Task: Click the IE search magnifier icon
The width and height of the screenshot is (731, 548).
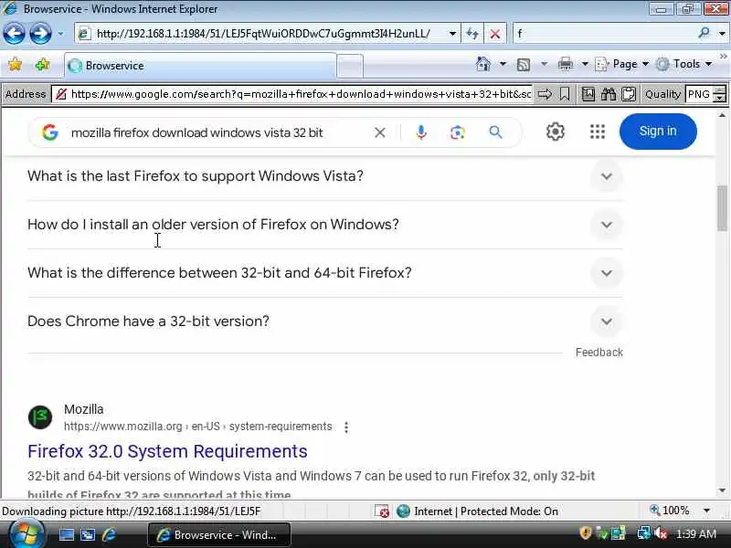Action: [705, 33]
